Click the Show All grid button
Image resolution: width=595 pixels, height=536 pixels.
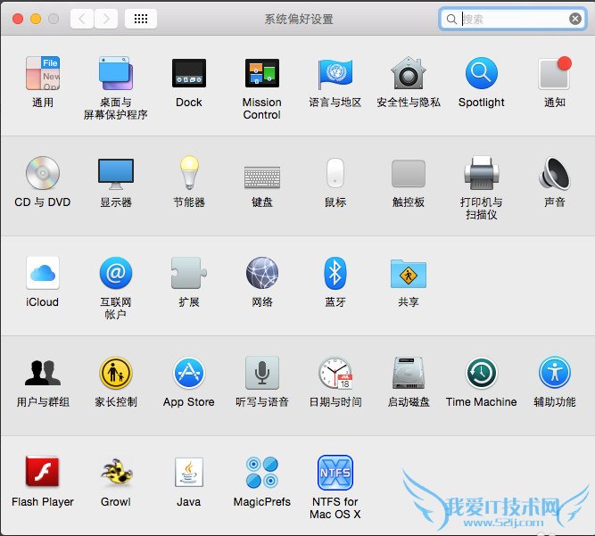(x=141, y=19)
